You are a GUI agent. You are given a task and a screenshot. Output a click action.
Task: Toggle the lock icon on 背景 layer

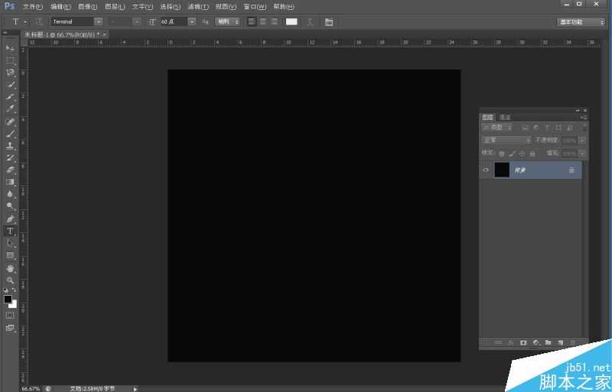coord(571,170)
